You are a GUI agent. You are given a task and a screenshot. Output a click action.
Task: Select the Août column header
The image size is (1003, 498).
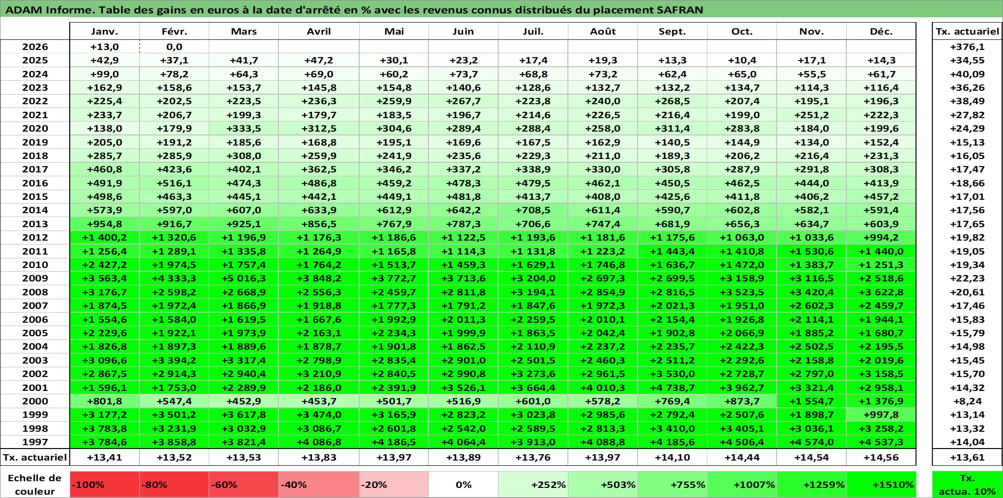[x=603, y=31]
